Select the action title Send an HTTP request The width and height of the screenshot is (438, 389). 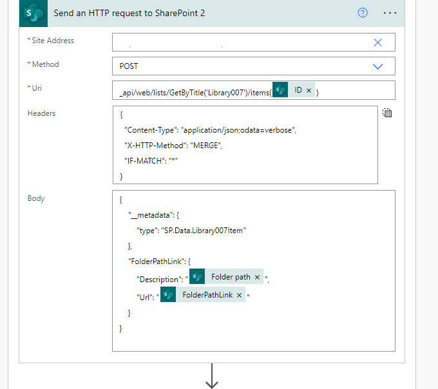pyautogui.click(x=129, y=13)
